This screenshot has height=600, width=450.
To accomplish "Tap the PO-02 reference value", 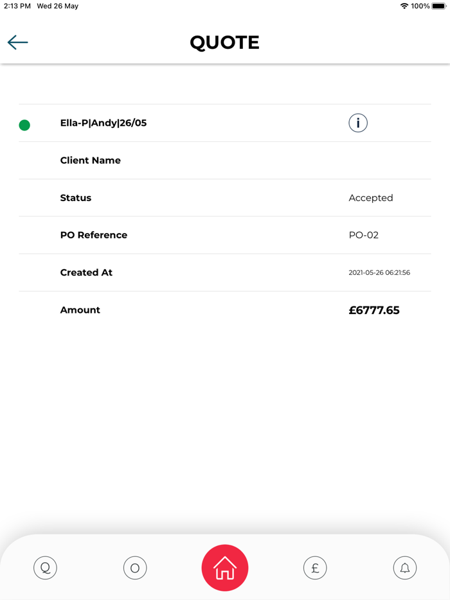I will 364,235.
